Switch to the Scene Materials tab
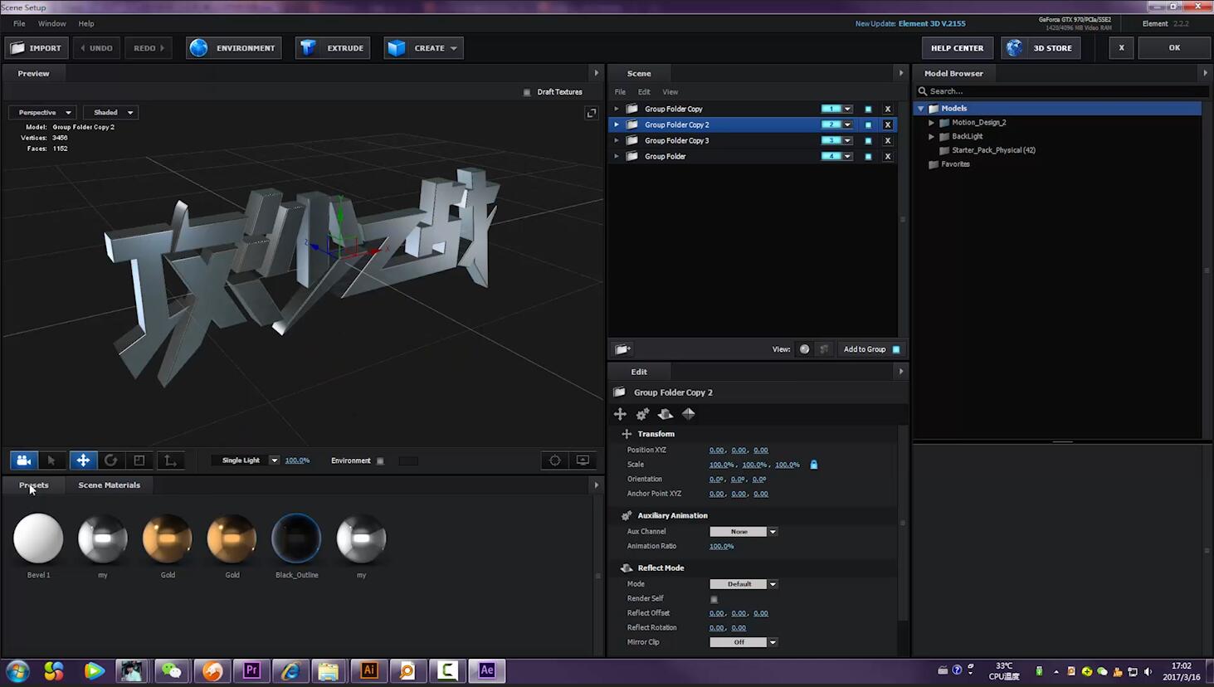The image size is (1214, 687). click(109, 485)
